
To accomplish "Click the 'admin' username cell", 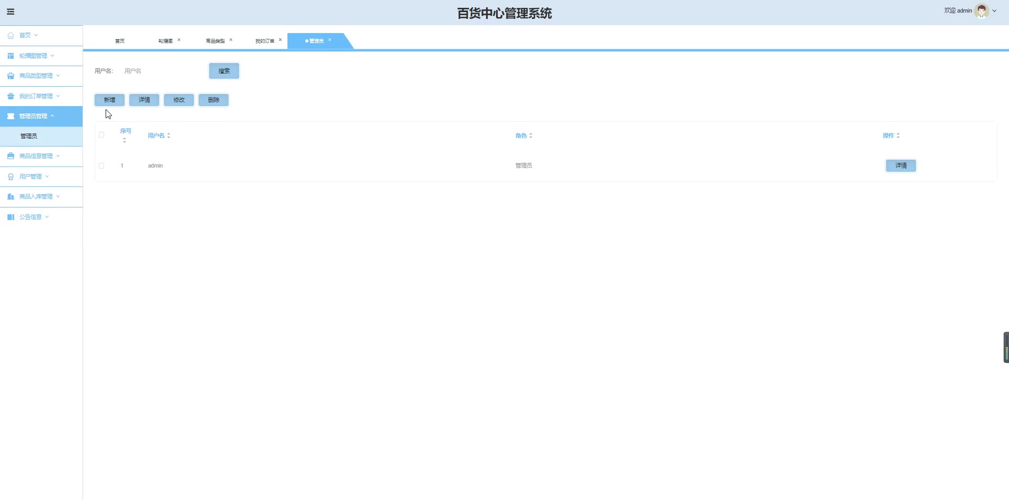I will [x=155, y=165].
